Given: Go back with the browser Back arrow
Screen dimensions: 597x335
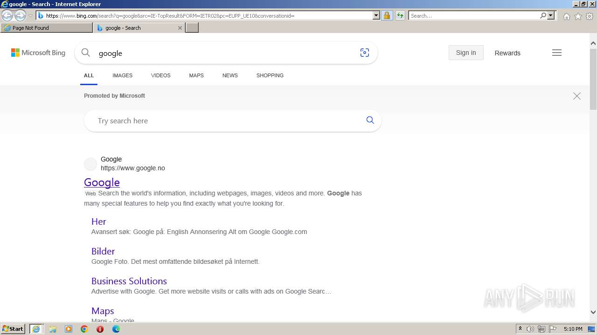Looking at the screenshot, I should coord(7,16).
